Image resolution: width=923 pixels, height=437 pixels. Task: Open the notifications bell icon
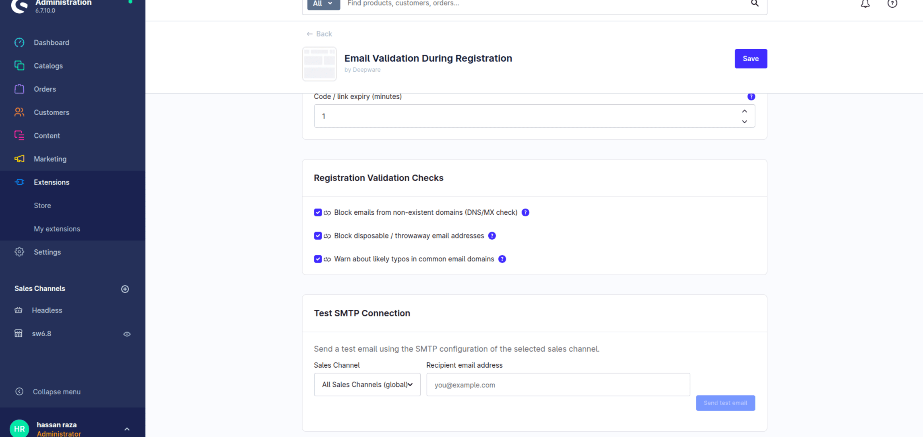865,4
